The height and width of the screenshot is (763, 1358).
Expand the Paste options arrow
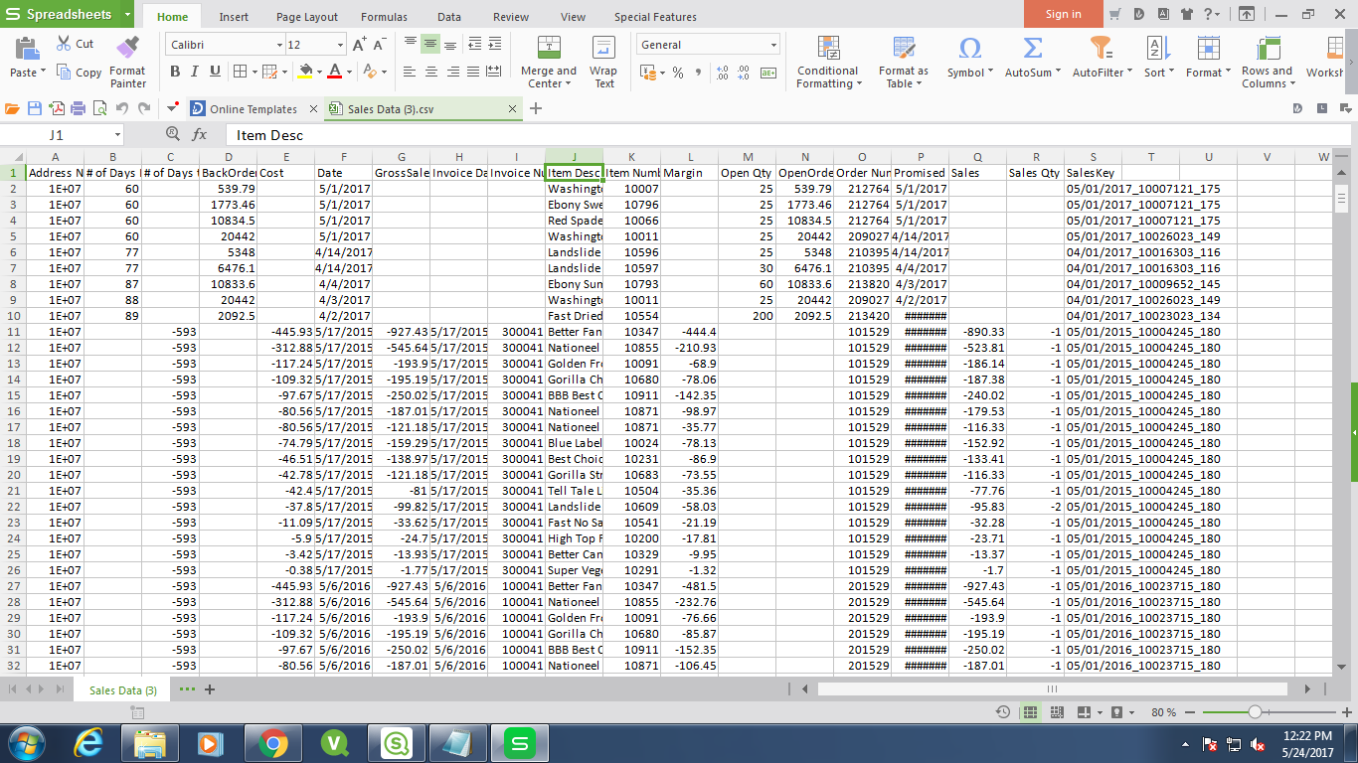point(43,73)
